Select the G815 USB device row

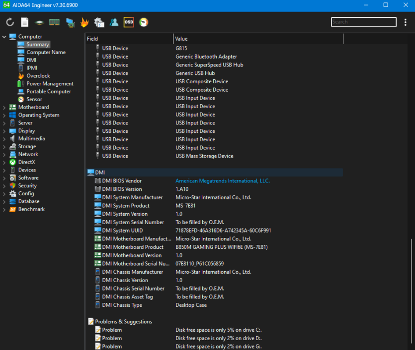tap(214, 48)
